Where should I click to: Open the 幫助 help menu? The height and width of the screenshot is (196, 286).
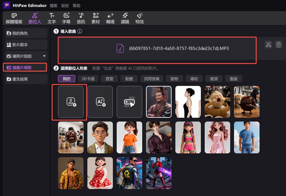click(77, 6)
